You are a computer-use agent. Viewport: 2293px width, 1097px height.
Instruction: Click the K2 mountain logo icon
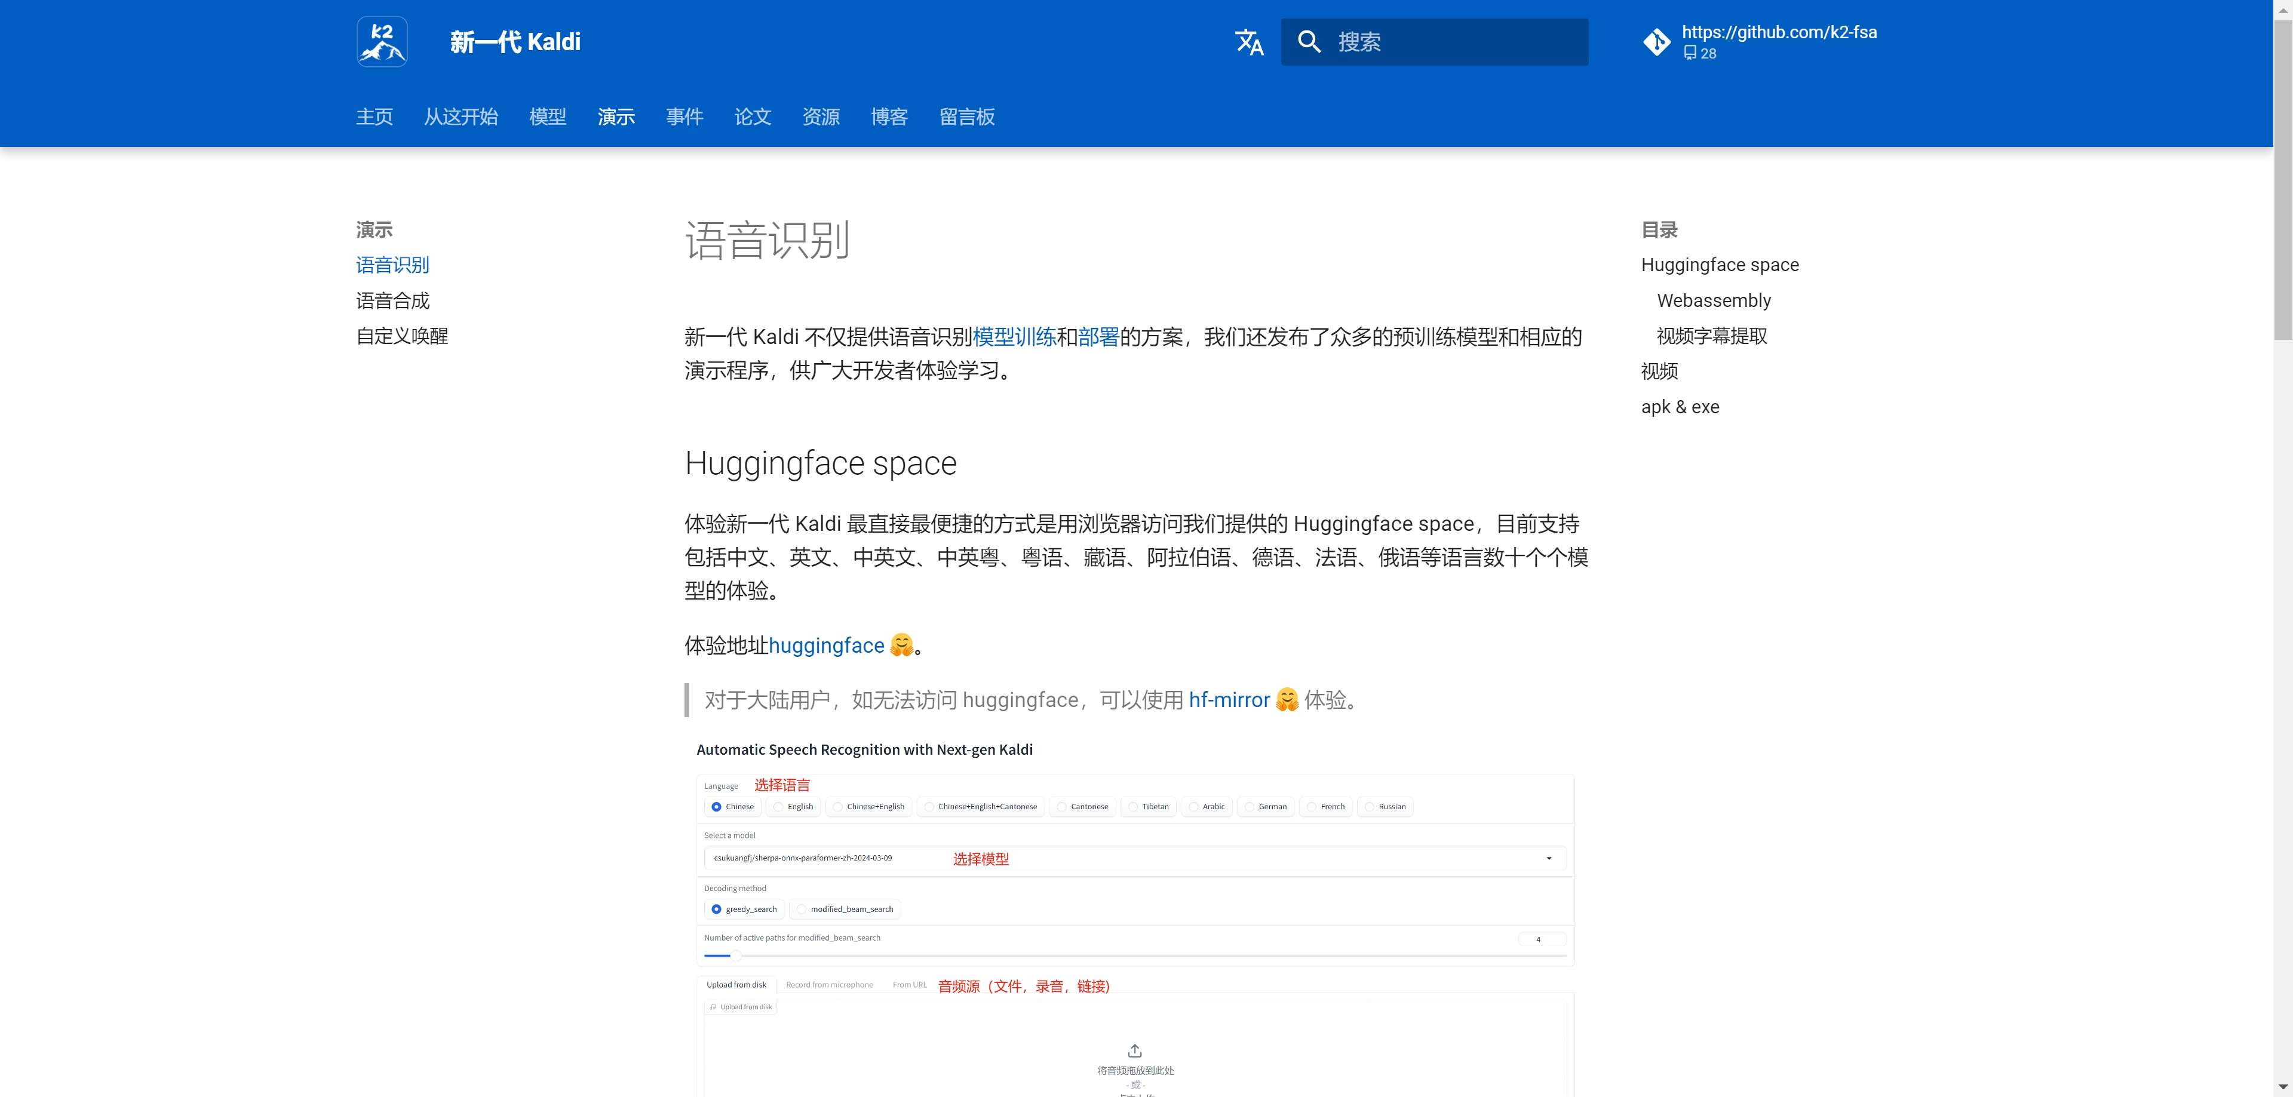[x=382, y=42]
